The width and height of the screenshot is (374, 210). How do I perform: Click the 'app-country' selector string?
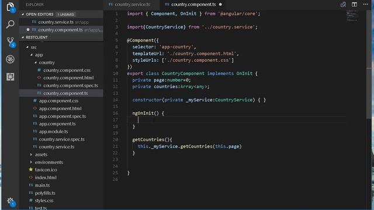point(178,47)
